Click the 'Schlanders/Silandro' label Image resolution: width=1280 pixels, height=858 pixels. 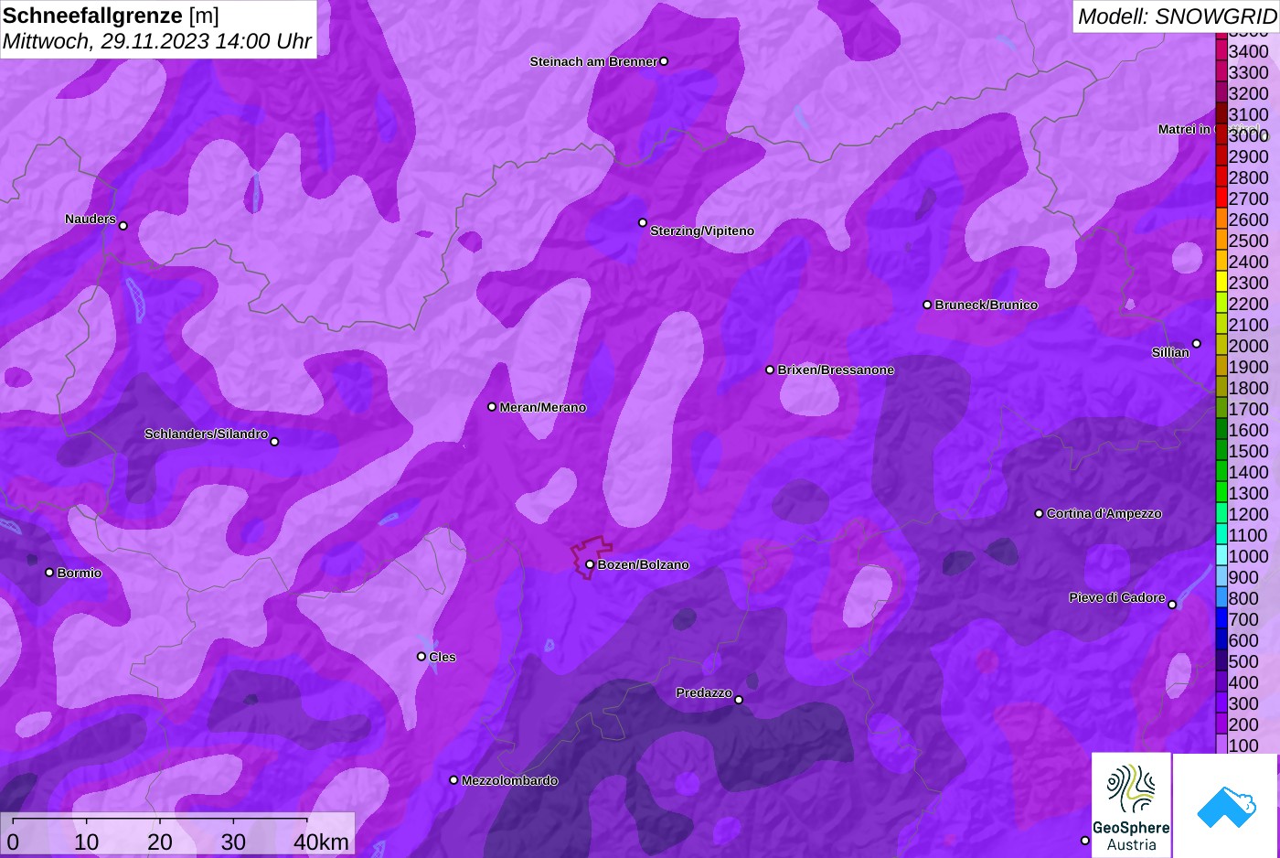point(206,434)
